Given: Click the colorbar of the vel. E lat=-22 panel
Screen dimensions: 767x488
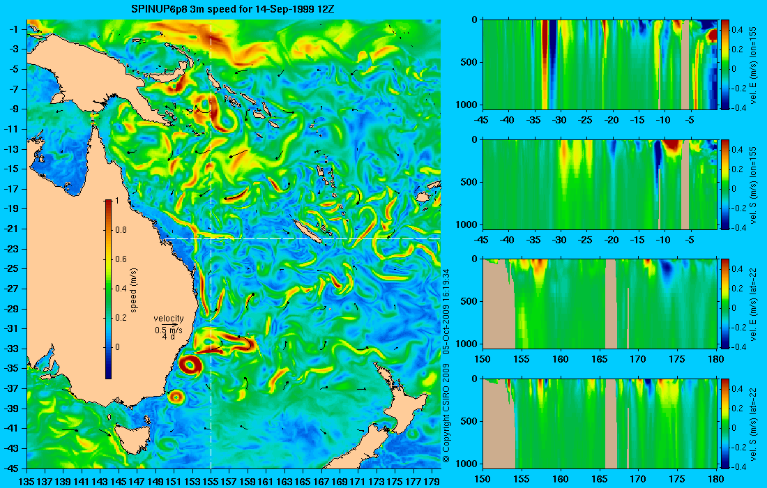Looking at the screenshot, I should click(x=725, y=304).
